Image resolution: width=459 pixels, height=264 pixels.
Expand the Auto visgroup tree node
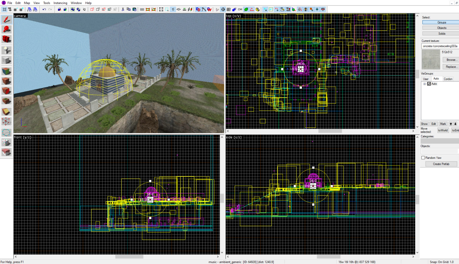tap(425, 84)
